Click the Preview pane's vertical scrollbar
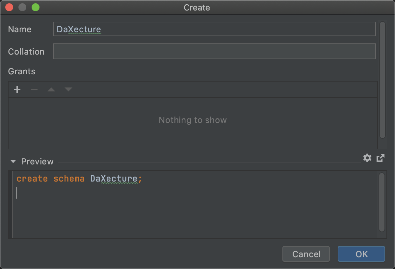Image resolution: width=395 pixels, height=269 pixels. (382, 202)
